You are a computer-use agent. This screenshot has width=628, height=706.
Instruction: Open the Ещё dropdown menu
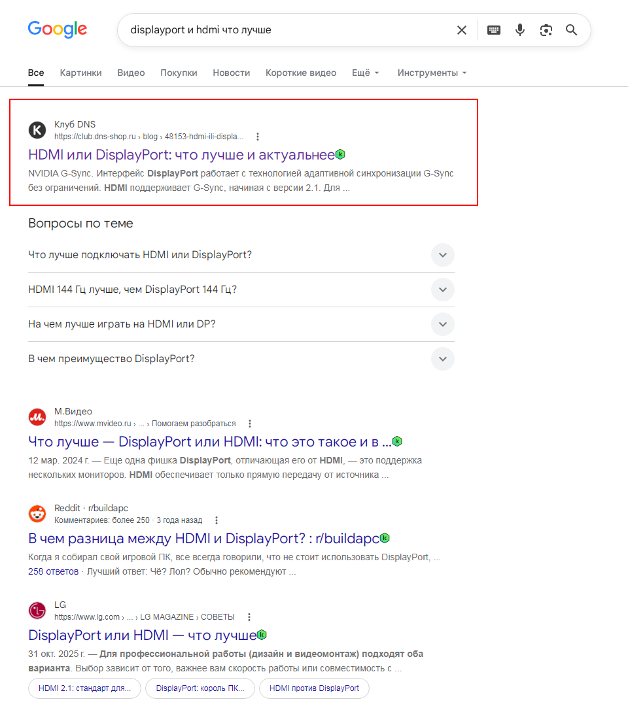tap(366, 73)
